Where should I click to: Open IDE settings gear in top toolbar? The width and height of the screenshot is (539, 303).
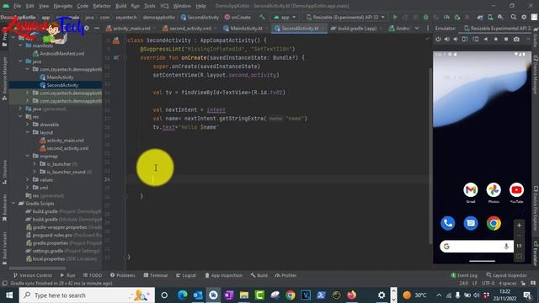point(524,17)
